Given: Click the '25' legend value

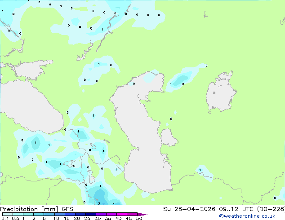Looking at the screenshot, I should tap(87, 218).
